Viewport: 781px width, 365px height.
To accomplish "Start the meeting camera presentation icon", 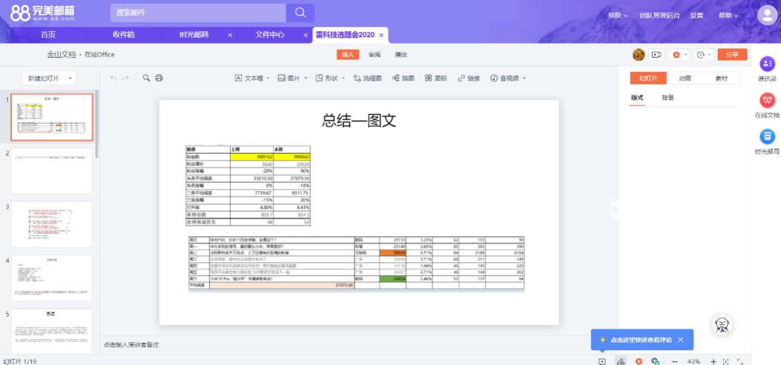I will (657, 55).
